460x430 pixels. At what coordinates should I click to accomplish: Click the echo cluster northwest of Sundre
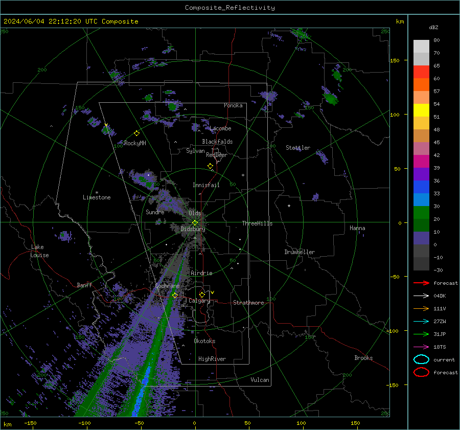tap(143, 179)
